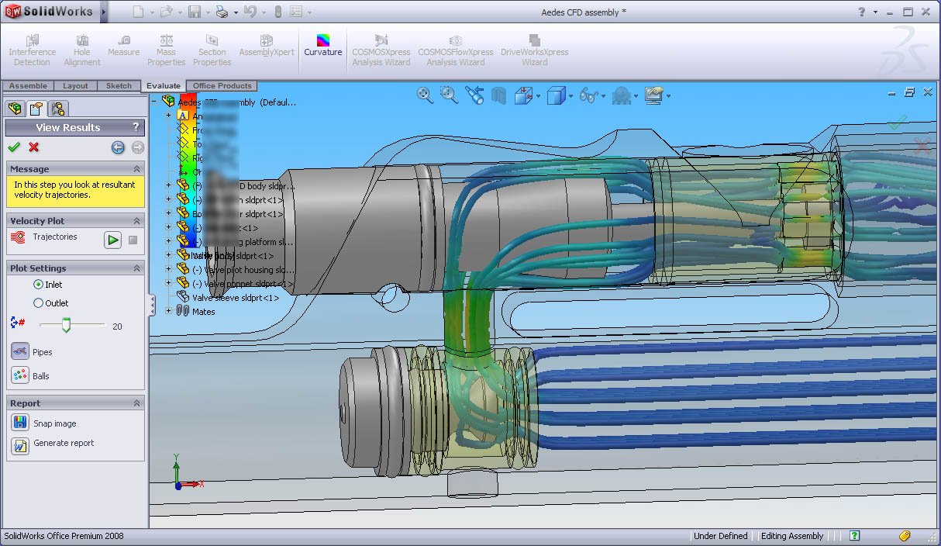Start COSMOSXpress Analysis Wizard
The width and height of the screenshot is (941, 546).
point(381,50)
